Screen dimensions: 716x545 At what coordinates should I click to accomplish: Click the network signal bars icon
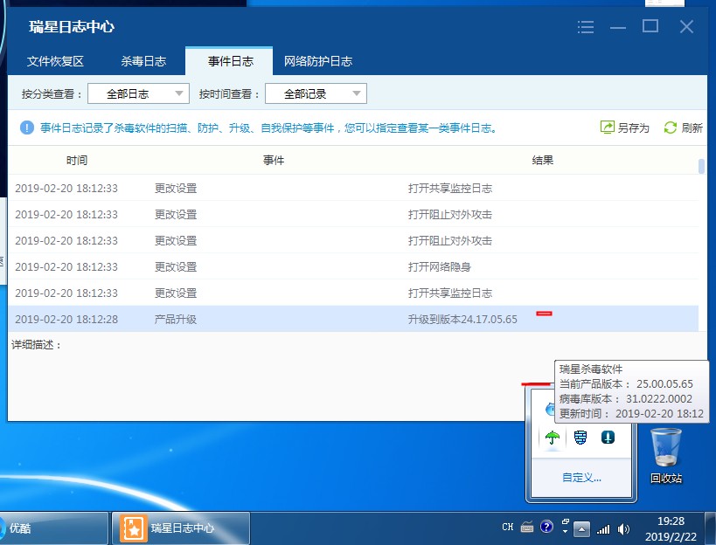click(603, 528)
